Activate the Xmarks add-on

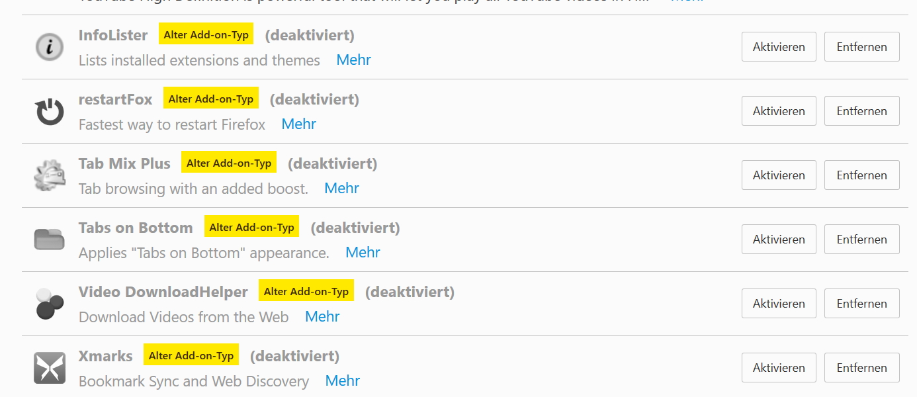[779, 368]
